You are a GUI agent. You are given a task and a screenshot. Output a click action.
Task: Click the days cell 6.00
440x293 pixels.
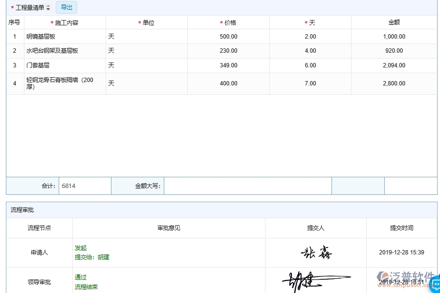(x=310, y=65)
